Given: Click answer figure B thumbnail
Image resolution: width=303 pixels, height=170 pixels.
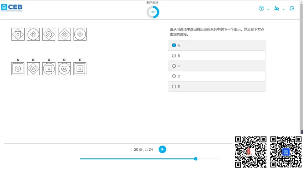Looking at the screenshot, I should pyautogui.click(x=33, y=69).
